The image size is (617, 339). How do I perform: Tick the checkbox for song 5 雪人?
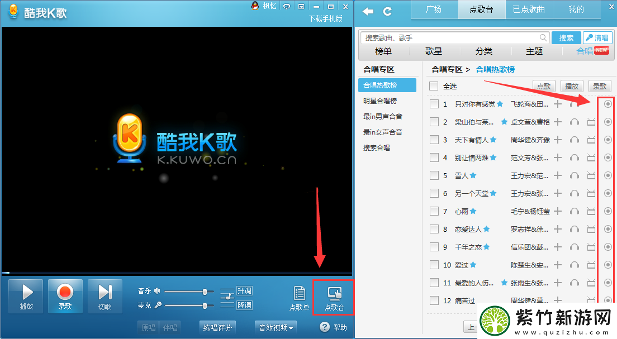tap(434, 175)
